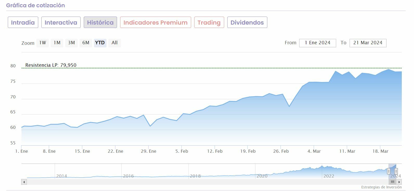414x191 pixels.
Task: Open Indicadores Premium tab
Action: point(156,23)
